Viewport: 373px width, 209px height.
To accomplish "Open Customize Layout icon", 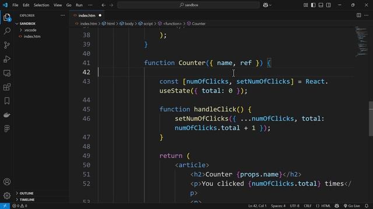I will [305, 5].
